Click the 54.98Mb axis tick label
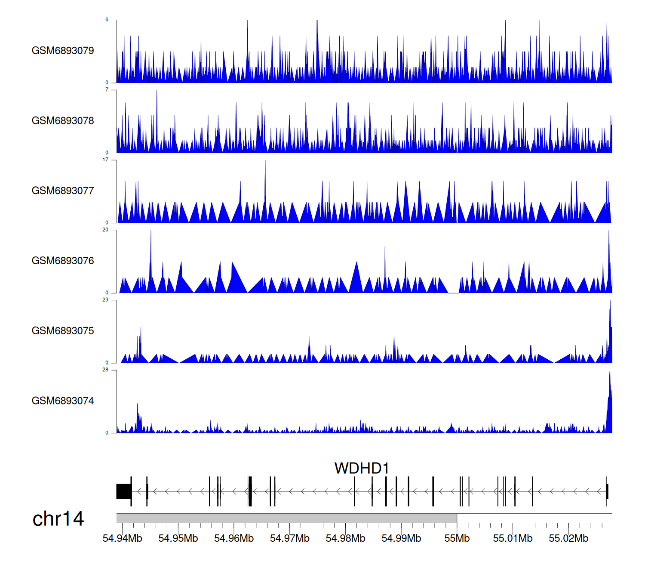Image resolution: width=645 pixels, height=568 pixels. click(345, 538)
